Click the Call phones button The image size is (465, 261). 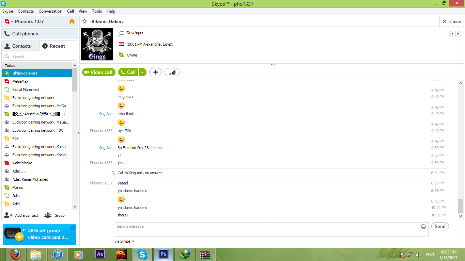[40, 34]
